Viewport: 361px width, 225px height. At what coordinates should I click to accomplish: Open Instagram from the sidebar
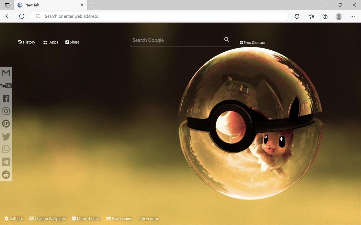[x=6, y=111]
